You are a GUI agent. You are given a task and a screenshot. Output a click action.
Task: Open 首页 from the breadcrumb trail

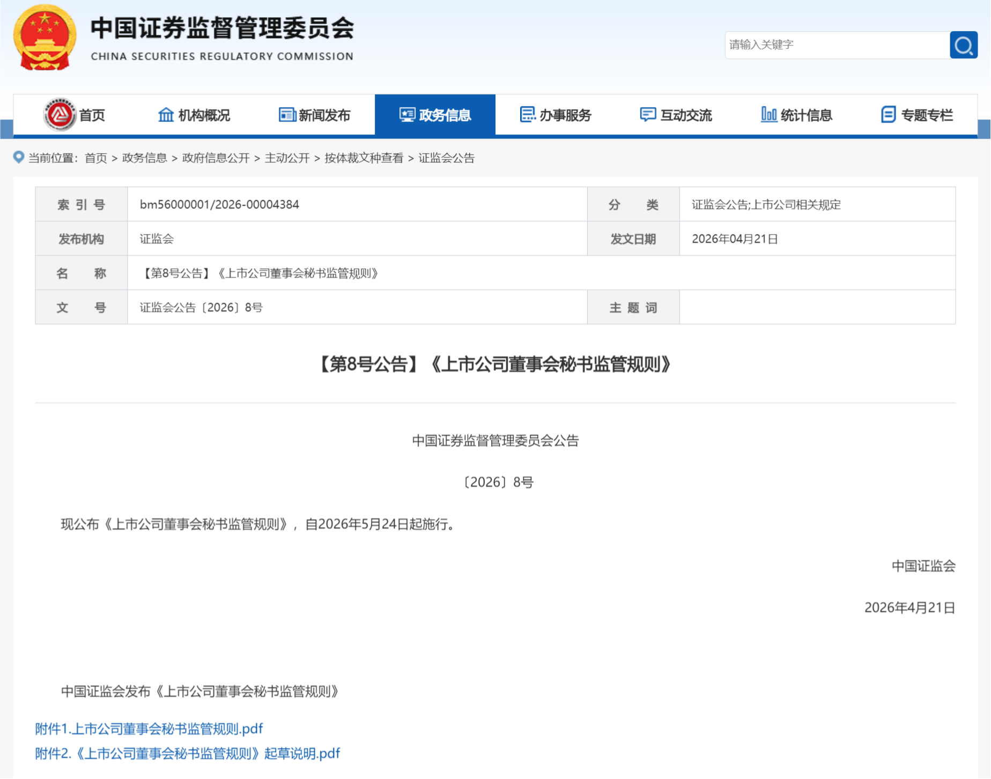97,158
